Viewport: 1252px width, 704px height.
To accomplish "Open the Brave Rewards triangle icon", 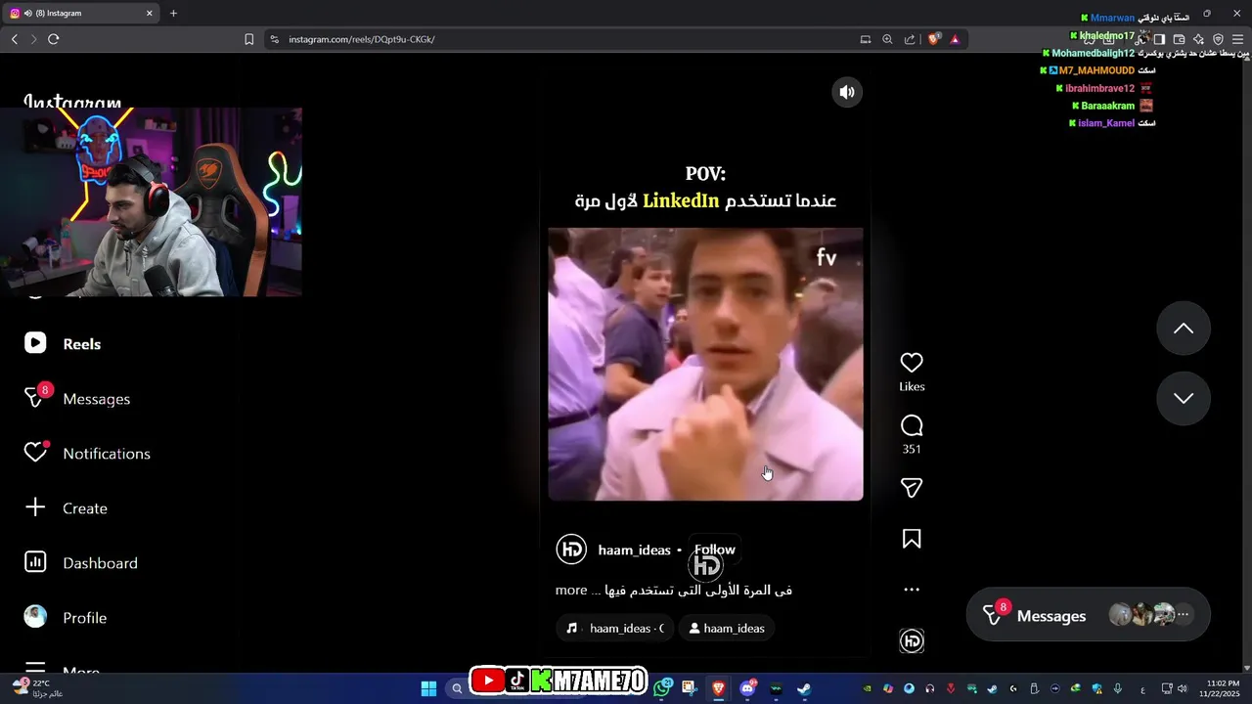I will 955,39.
